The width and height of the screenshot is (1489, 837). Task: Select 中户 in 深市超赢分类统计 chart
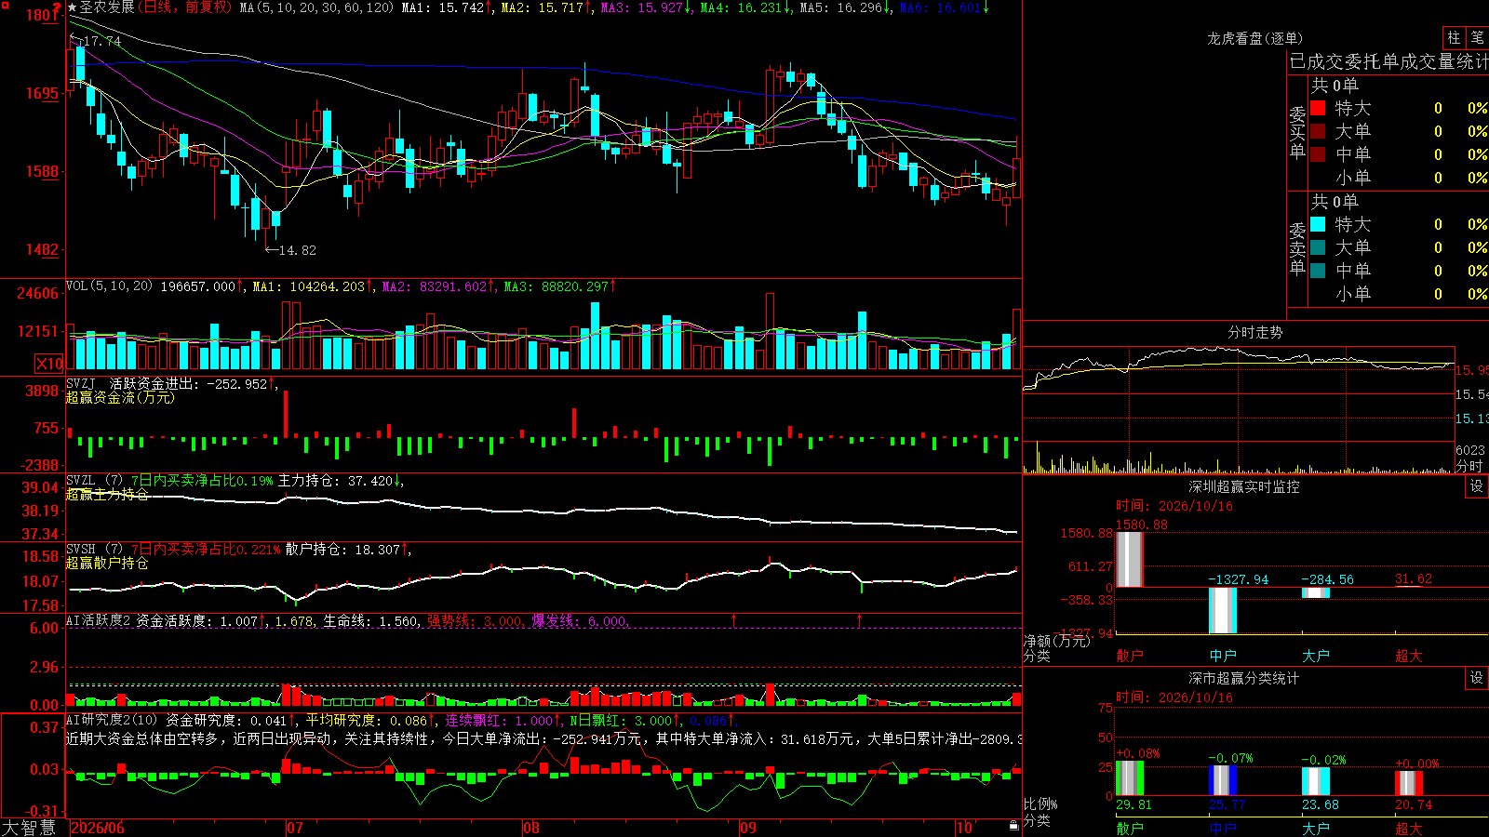[1223, 828]
